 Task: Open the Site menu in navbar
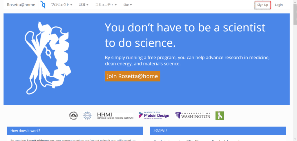click(x=127, y=5)
